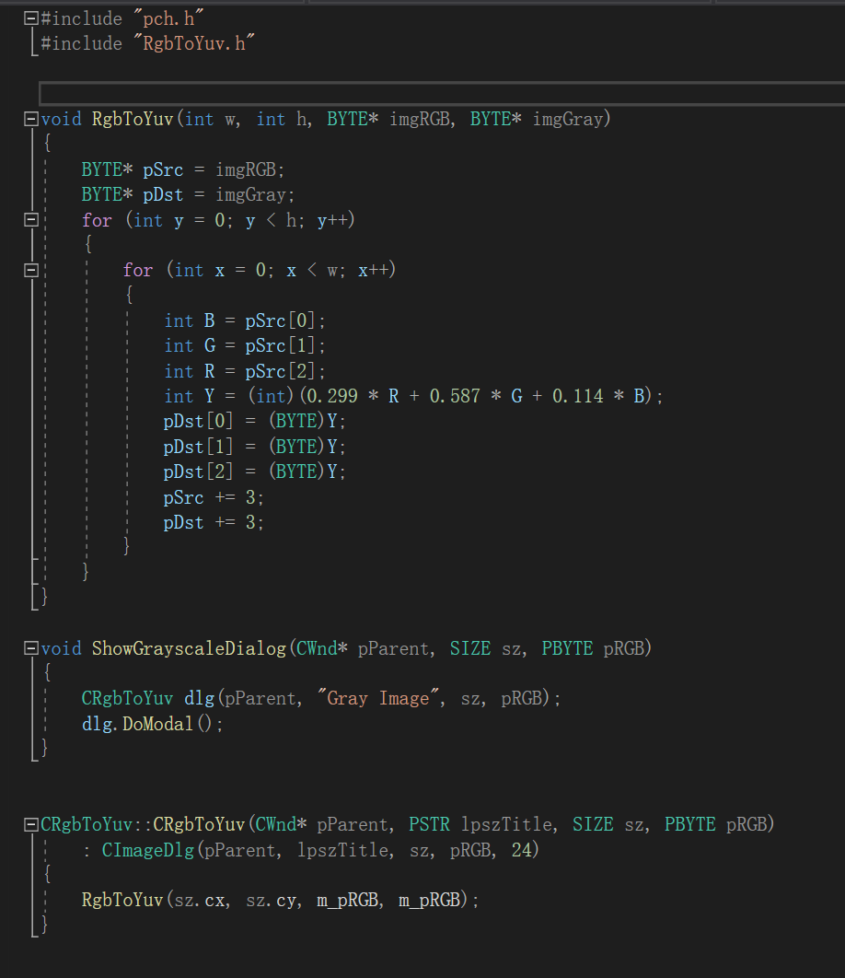Click the pSrc += 3 statement
The image size is (845, 978).
214,497
